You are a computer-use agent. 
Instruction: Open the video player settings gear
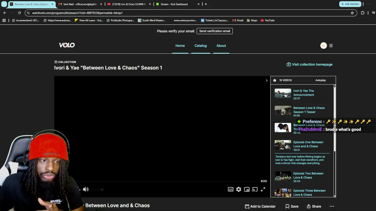(x=239, y=190)
